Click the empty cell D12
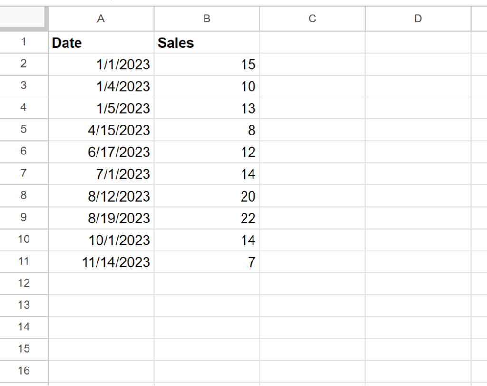487x386 pixels. tap(418, 283)
